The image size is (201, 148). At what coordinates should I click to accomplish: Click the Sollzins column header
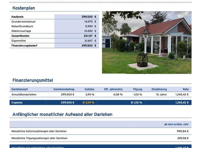click(90, 89)
